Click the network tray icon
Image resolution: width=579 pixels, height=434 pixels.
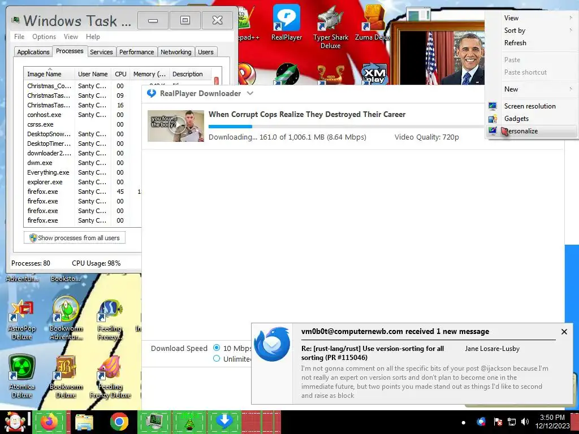(x=511, y=422)
